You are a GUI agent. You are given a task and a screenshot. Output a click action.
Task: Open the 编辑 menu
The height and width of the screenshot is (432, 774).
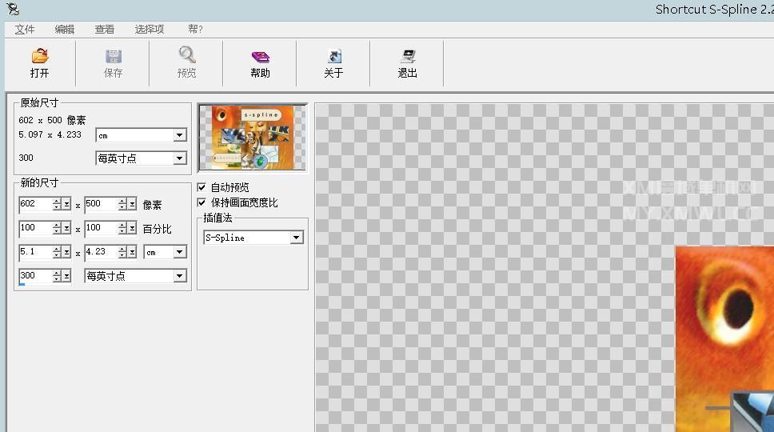[65, 29]
